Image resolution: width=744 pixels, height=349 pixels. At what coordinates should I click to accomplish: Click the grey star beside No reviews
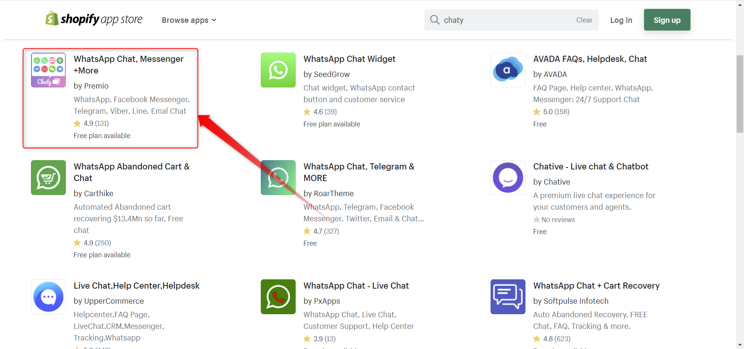[x=537, y=220]
